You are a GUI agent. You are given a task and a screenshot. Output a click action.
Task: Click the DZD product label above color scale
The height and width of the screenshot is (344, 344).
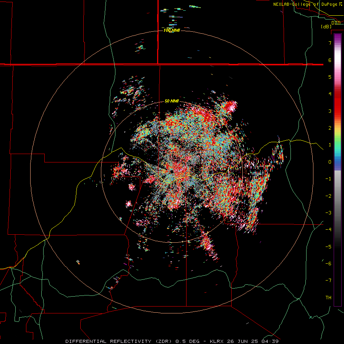coord(336,23)
